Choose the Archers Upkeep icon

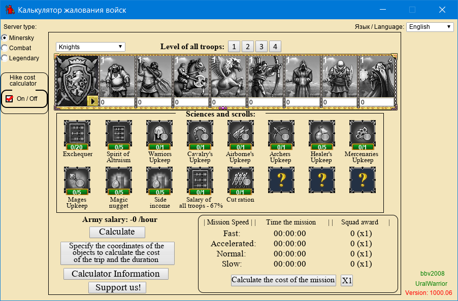click(x=281, y=134)
